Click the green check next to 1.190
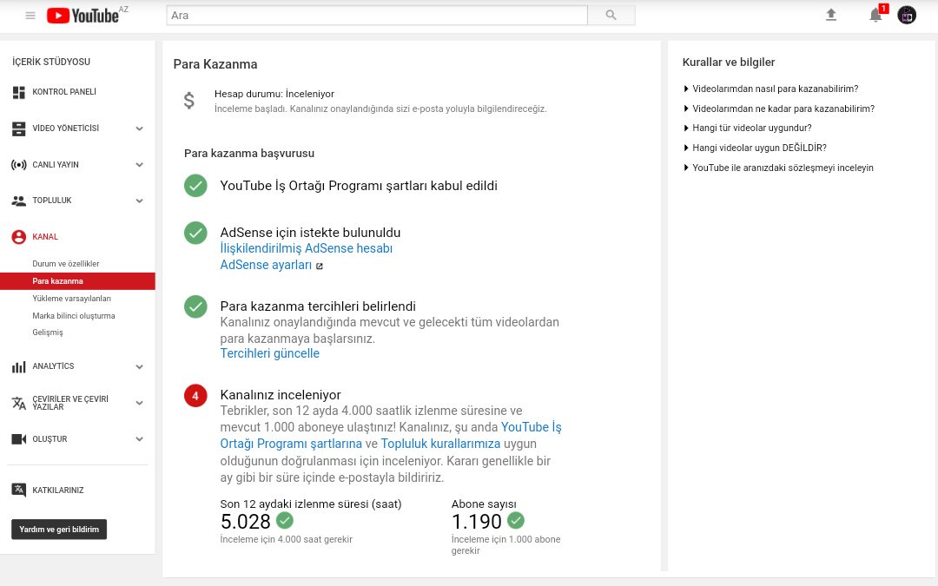Screen dimensions: 938x586 tap(516, 521)
